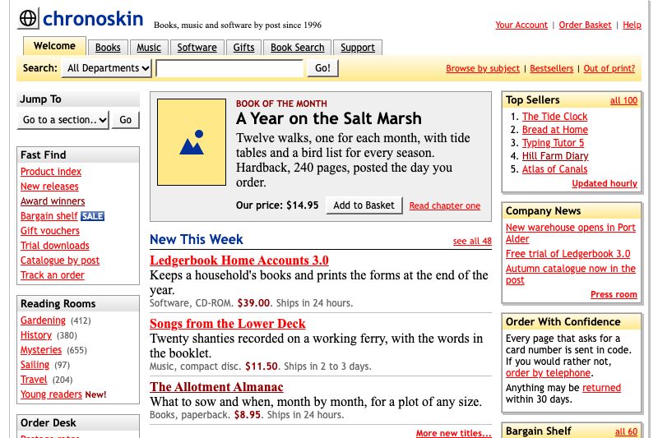
Task: Open the Press room link
Action: click(x=614, y=295)
